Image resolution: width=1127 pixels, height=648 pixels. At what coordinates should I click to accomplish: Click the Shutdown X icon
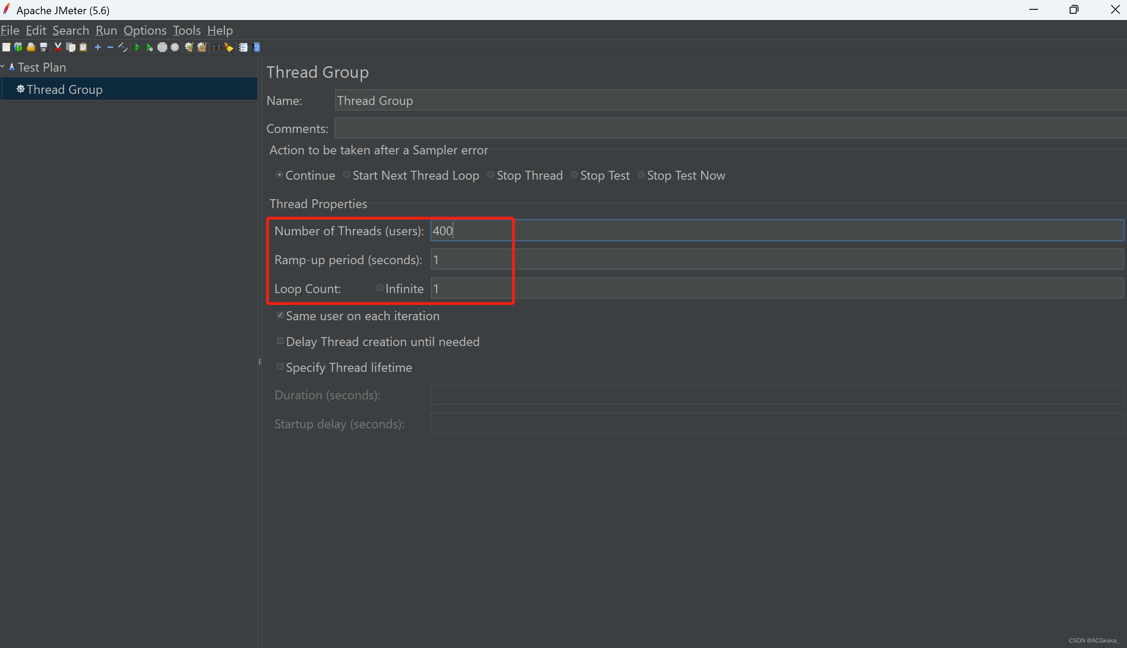[x=175, y=47]
